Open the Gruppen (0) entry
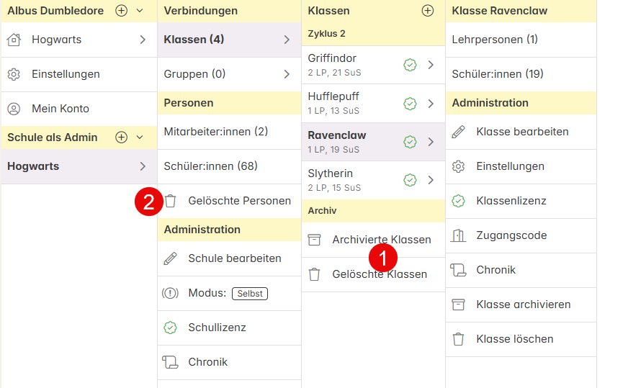 pyautogui.click(x=229, y=74)
